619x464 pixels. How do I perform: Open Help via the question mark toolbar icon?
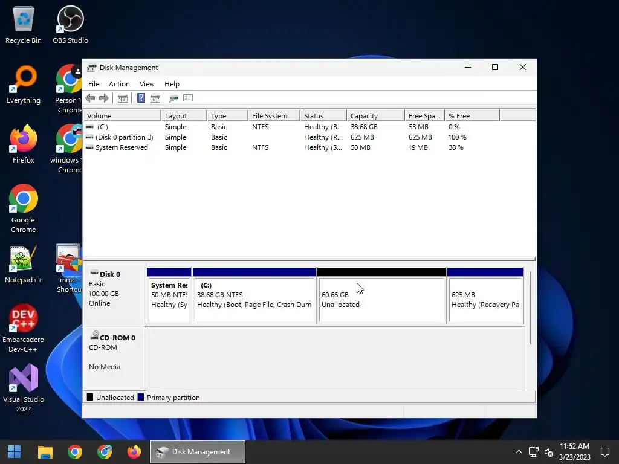click(141, 98)
